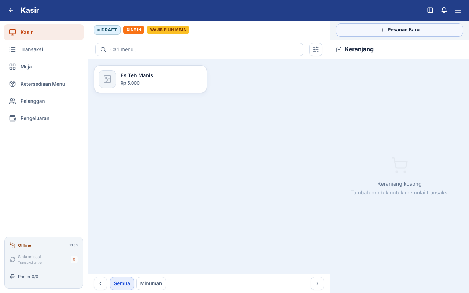Click the Es Teh Manis image placeholder

pyautogui.click(x=107, y=79)
